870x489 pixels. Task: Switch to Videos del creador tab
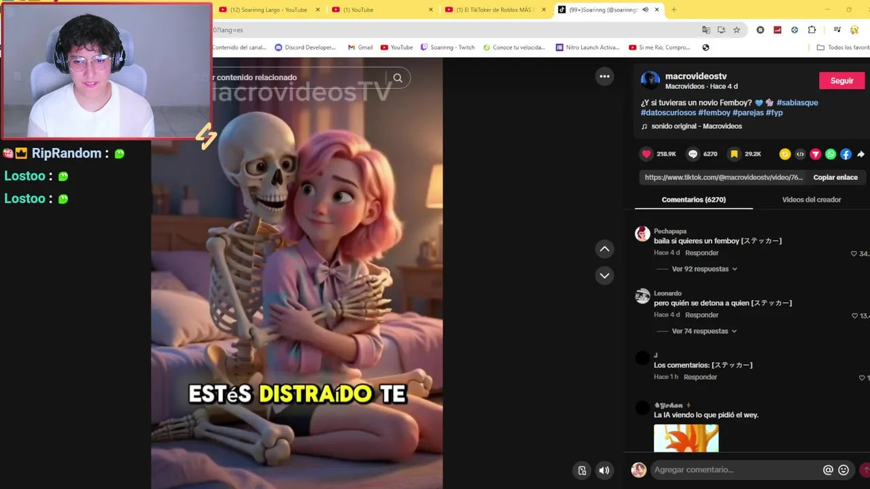pos(811,200)
